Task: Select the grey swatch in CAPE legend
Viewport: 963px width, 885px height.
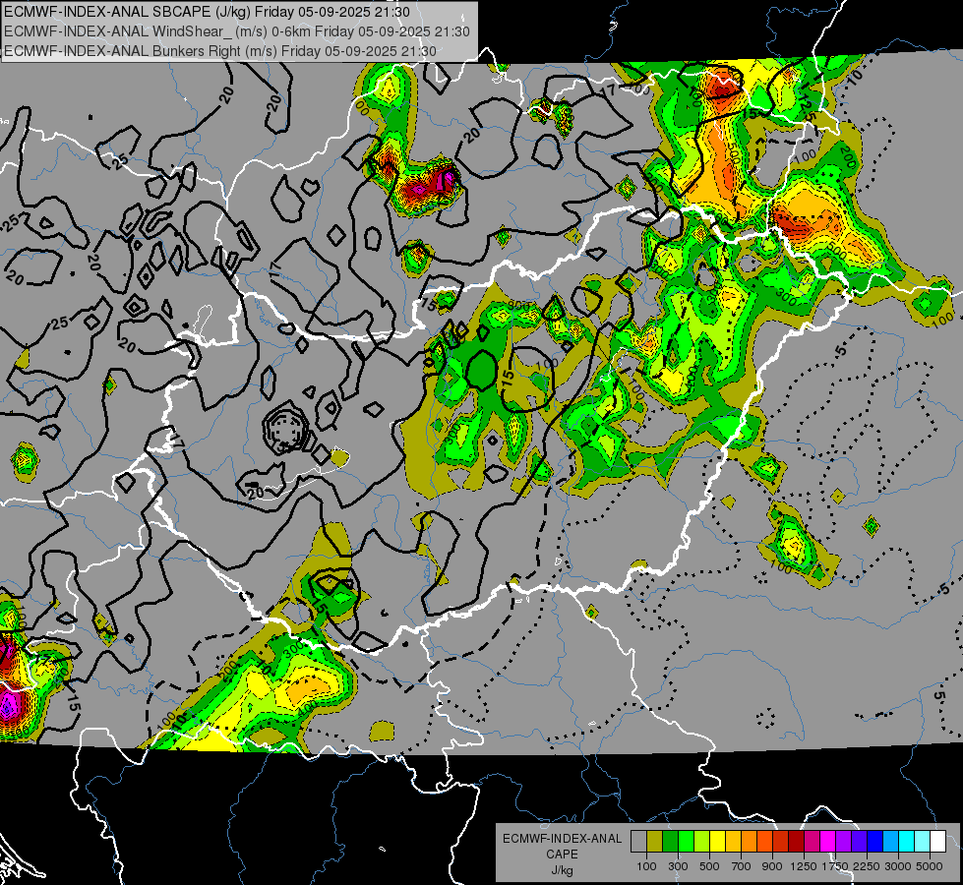Action: [x=638, y=842]
